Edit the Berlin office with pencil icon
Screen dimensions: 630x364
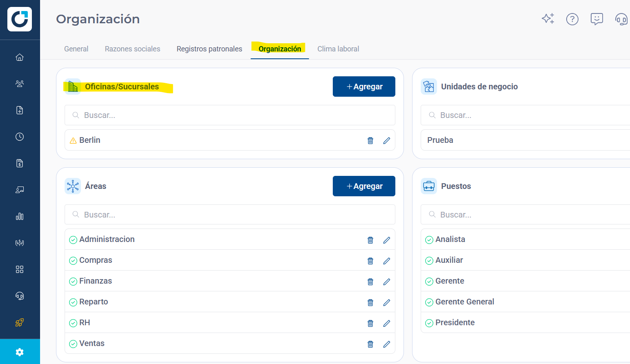[387, 140]
